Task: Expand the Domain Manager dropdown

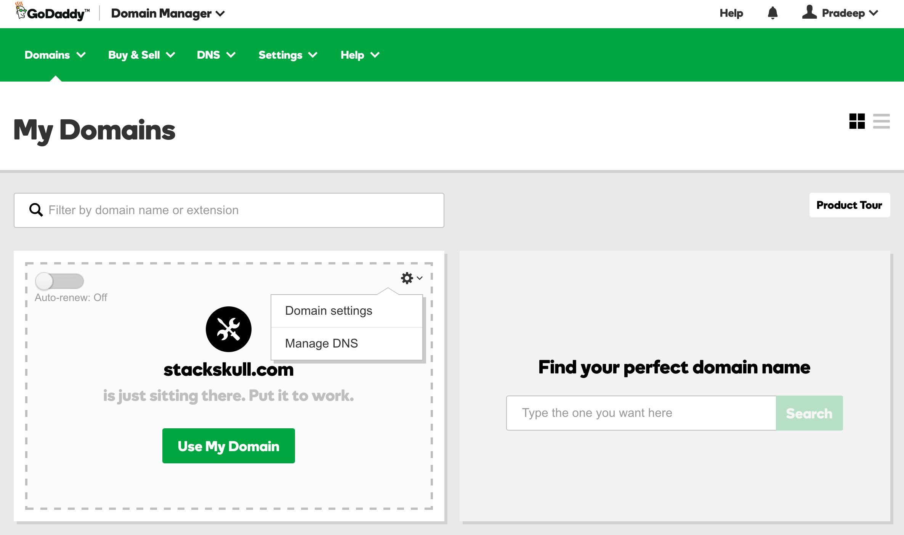Action: [x=168, y=13]
